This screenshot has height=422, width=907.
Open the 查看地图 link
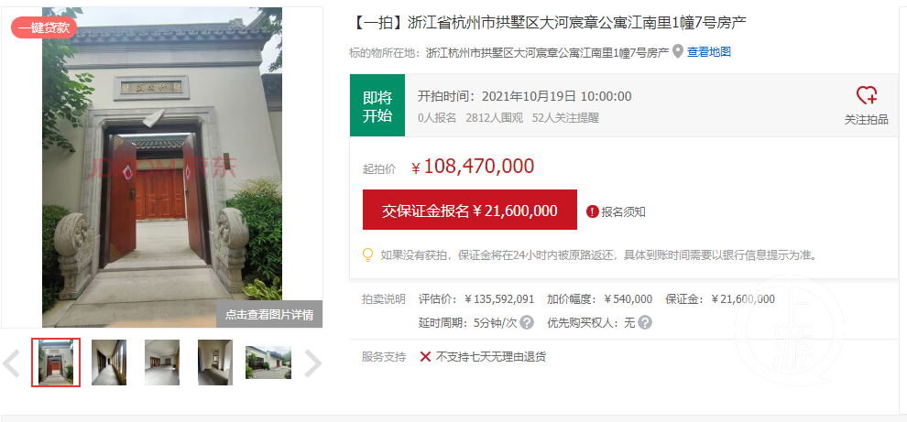tap(708, 52)
